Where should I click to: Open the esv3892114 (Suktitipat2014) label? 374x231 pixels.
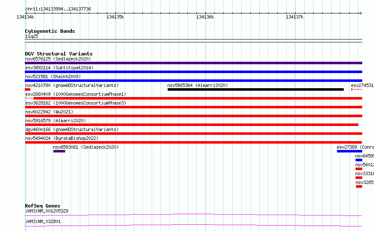[59, 68]
